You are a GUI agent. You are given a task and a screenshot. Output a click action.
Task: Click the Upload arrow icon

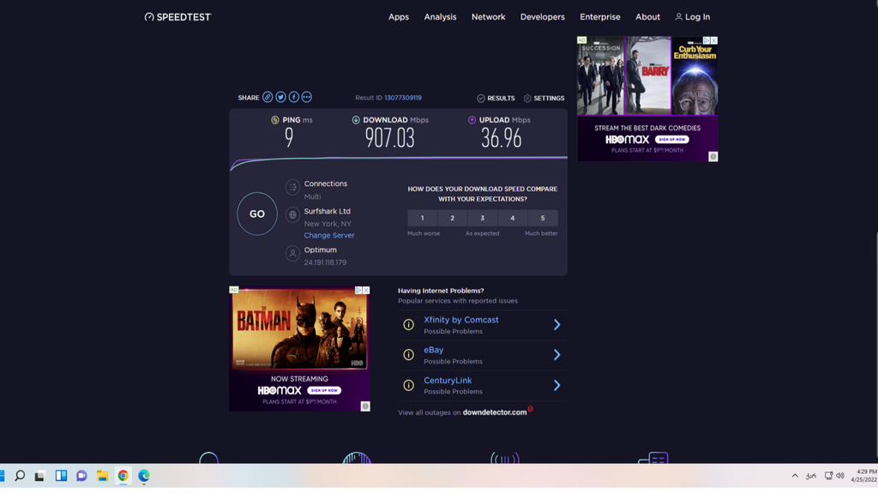point(472,120)
